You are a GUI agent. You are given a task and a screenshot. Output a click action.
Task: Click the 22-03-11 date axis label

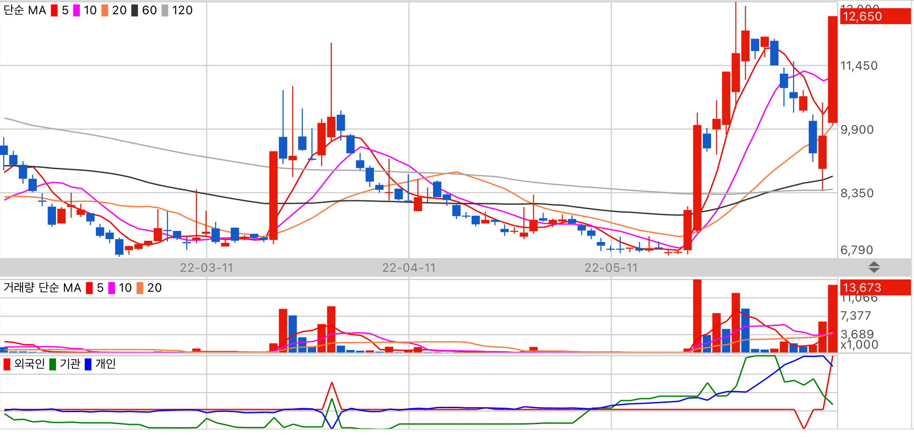point(207,268)
